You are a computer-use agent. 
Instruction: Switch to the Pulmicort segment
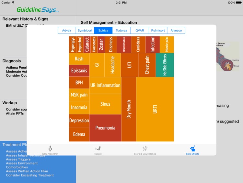click(158, 31)
